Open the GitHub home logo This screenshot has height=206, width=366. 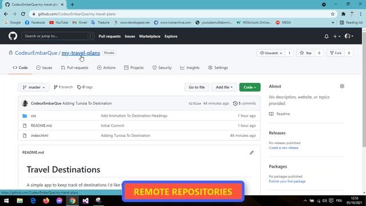click(13, 36)
